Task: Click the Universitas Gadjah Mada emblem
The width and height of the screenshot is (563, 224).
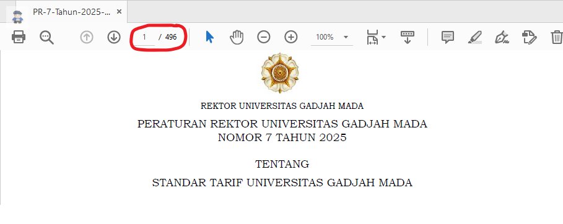Action: click(280, 73)
